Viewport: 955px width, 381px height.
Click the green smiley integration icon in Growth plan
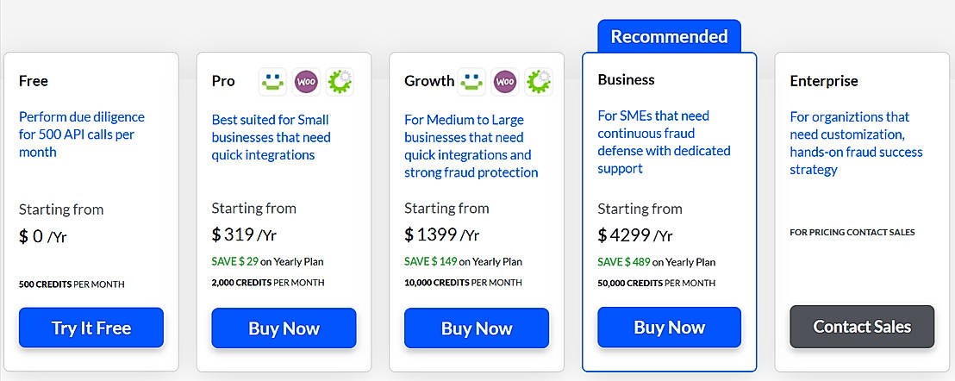coord(471,82)
